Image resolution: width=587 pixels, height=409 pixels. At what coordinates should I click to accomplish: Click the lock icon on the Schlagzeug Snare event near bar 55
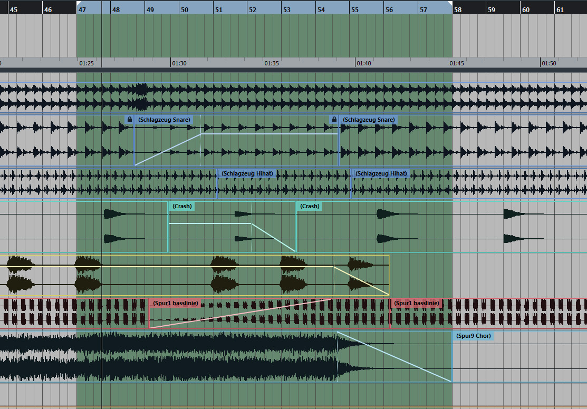click(x=334, y=120)
